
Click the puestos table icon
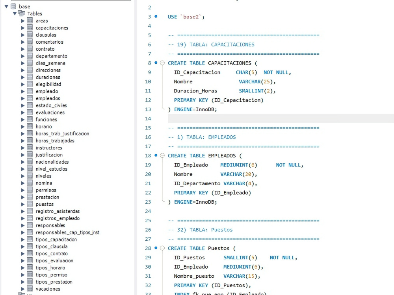pos(30,204)
